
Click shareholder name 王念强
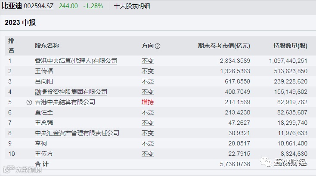[x=44, y=123]
